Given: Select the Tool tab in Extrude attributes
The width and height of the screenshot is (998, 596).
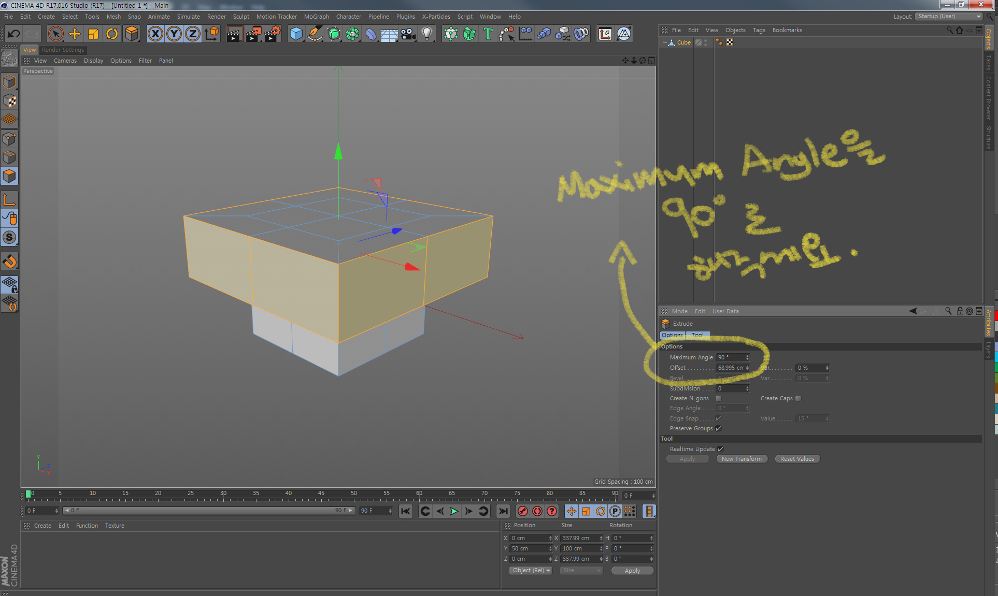Looking at the screenshot, I should [698, 335].
